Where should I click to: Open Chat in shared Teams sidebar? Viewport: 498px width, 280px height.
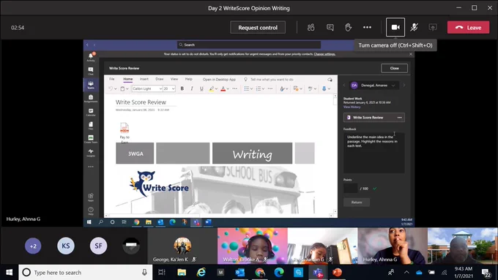point(91,71)
